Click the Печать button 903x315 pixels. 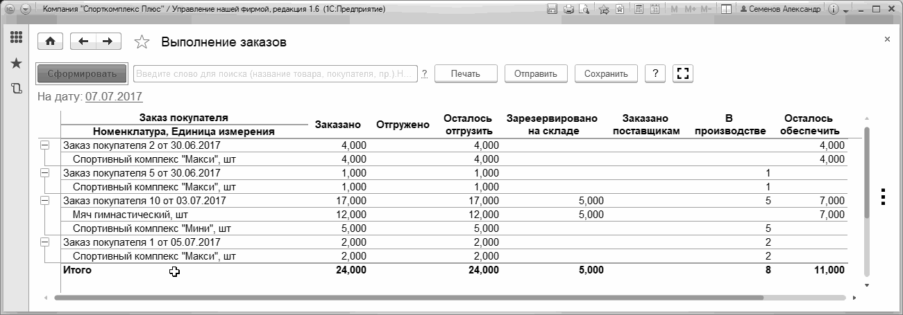pyautogui.click(x=466, y=73)
